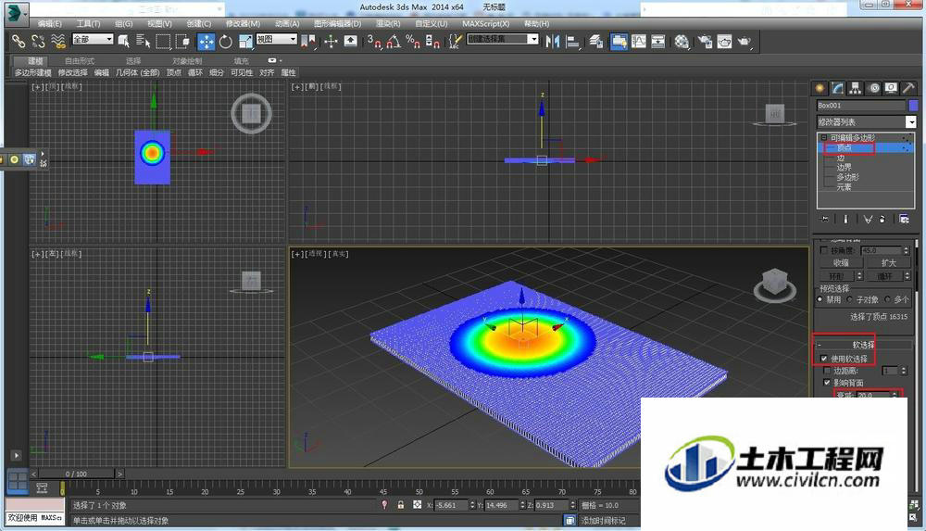Toggle the Spinner Snap icon

coord(432,41)
